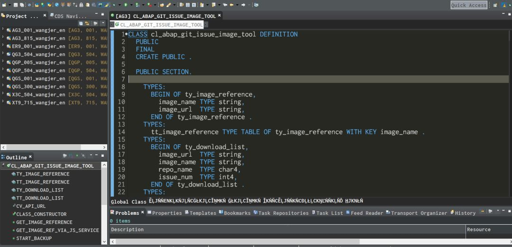Open the Project Explorer view menu dropdown
The width and height of the screenshot is (512, 247).
point(103,23)
